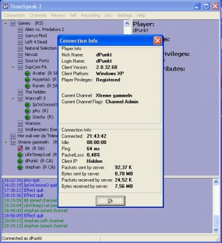Click the Alien vs. Predators 2 channel icon
This screenshot has width=222, height=243.
[x=20, y=30]
